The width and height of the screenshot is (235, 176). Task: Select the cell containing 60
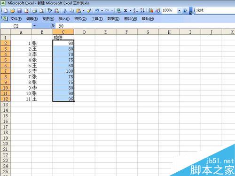(63, 65)
